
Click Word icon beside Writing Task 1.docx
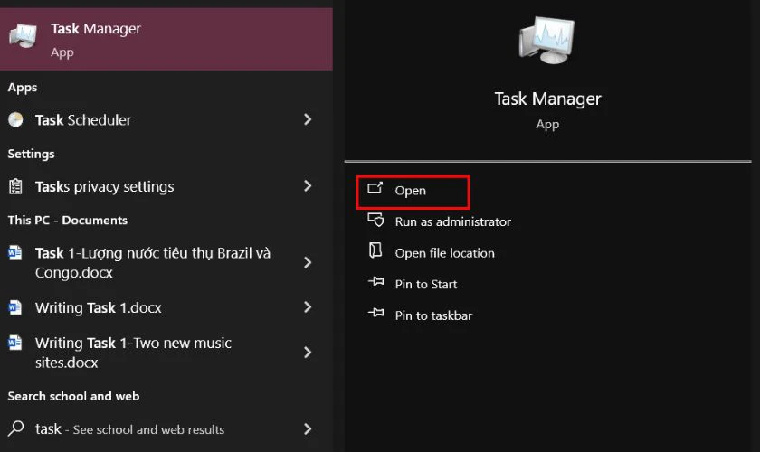pyautogui.click(x=15, y=307)
